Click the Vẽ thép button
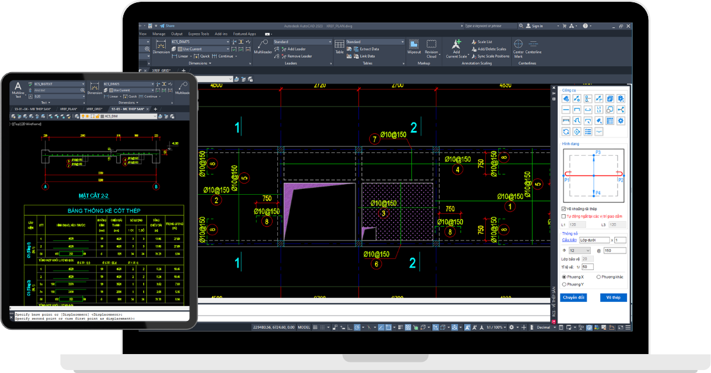The width and height of the screenshot is (711, 373). point(613,297)
